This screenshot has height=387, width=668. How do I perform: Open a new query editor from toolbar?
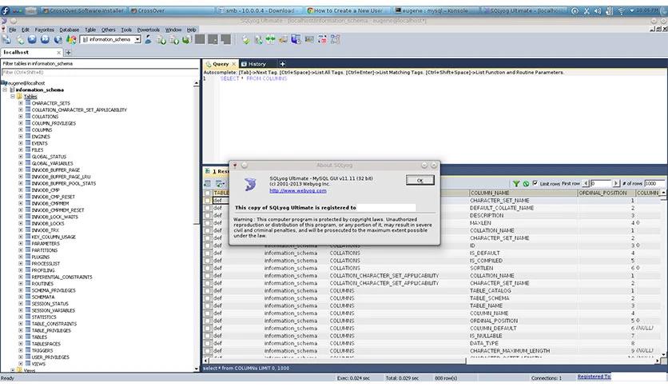coord(20,40)
